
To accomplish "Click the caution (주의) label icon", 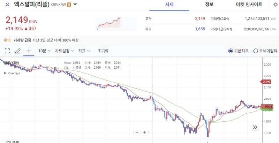I will click(x=7, y=40).
